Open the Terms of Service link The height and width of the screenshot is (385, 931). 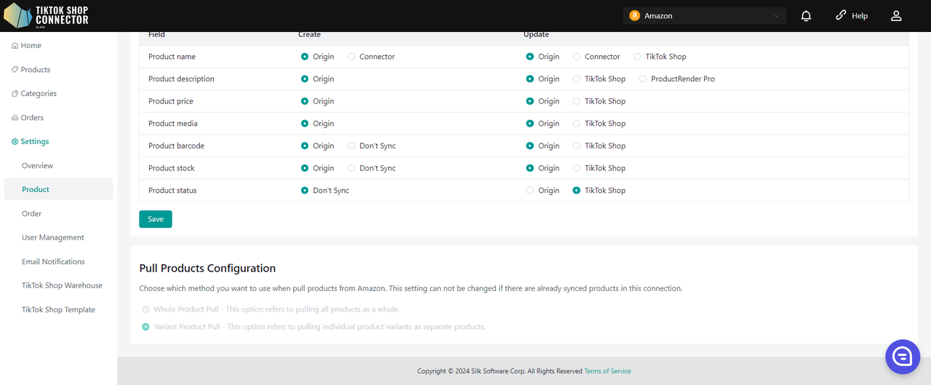coord(607,371)
